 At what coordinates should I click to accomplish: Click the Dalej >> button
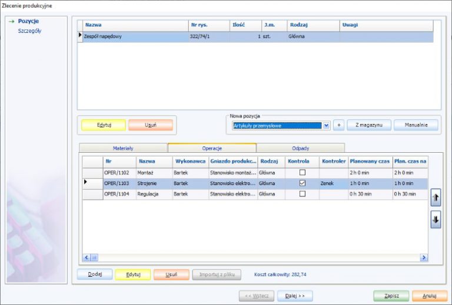[x=295, y=296]
